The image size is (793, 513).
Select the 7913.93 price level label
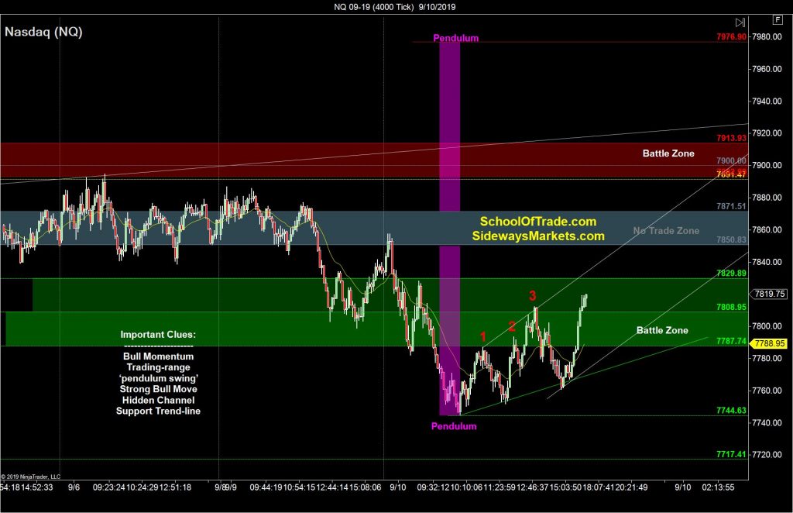click(731, 138)
